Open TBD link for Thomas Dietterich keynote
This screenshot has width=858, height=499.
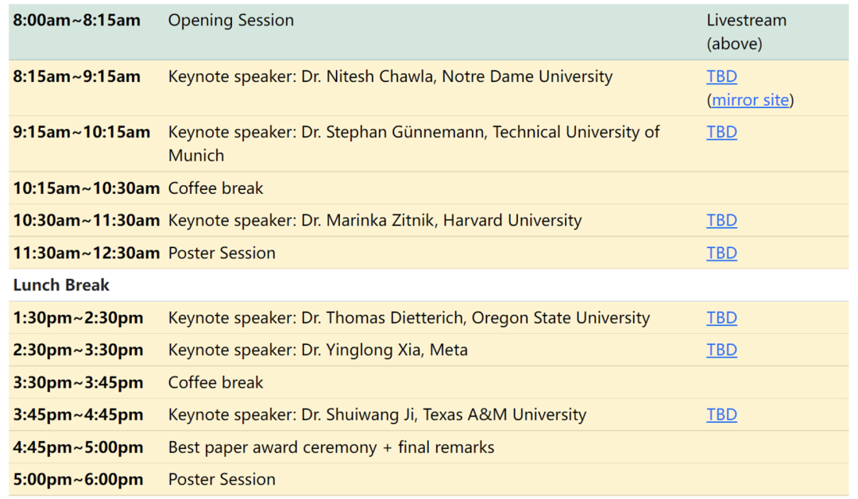pos(721,319)
